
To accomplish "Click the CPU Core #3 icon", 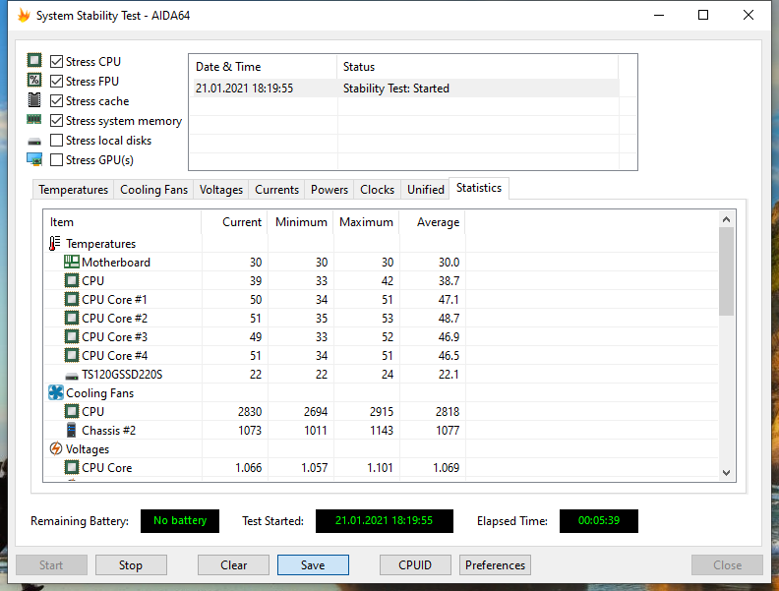I will click(x=72, y=336).
